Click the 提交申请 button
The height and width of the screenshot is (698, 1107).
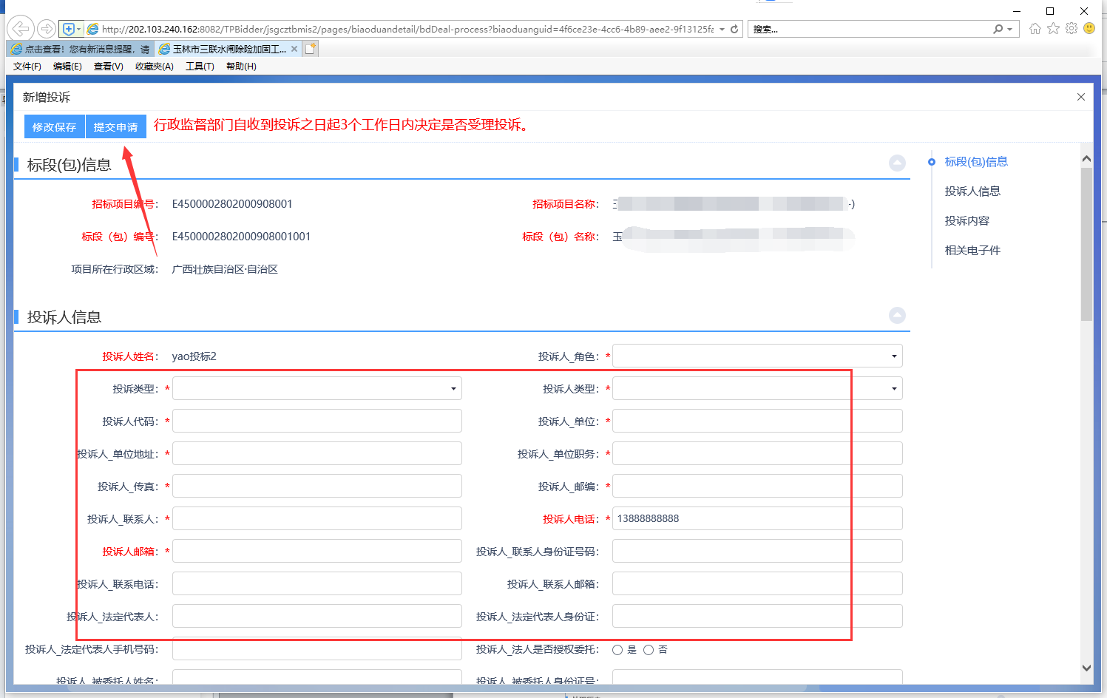click(115, 127)
